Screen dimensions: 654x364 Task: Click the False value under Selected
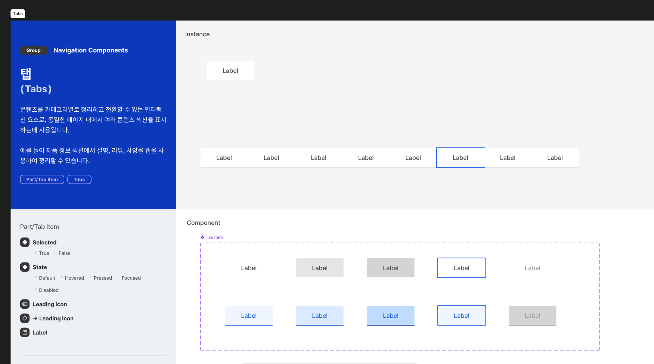click(65, 253)
